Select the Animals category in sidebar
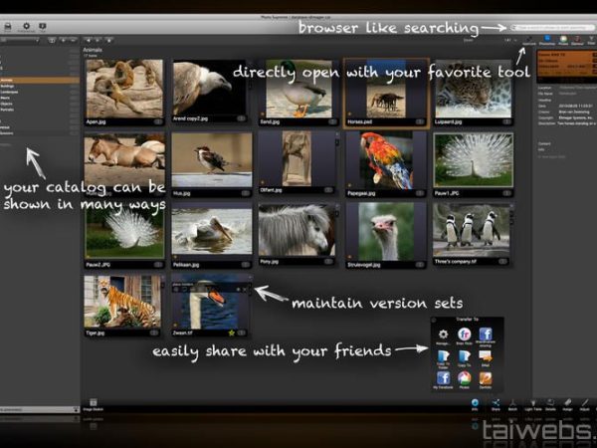 40,81
